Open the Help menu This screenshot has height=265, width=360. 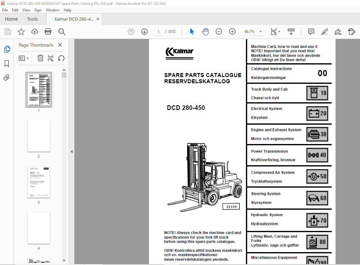(x=67, y=10)
